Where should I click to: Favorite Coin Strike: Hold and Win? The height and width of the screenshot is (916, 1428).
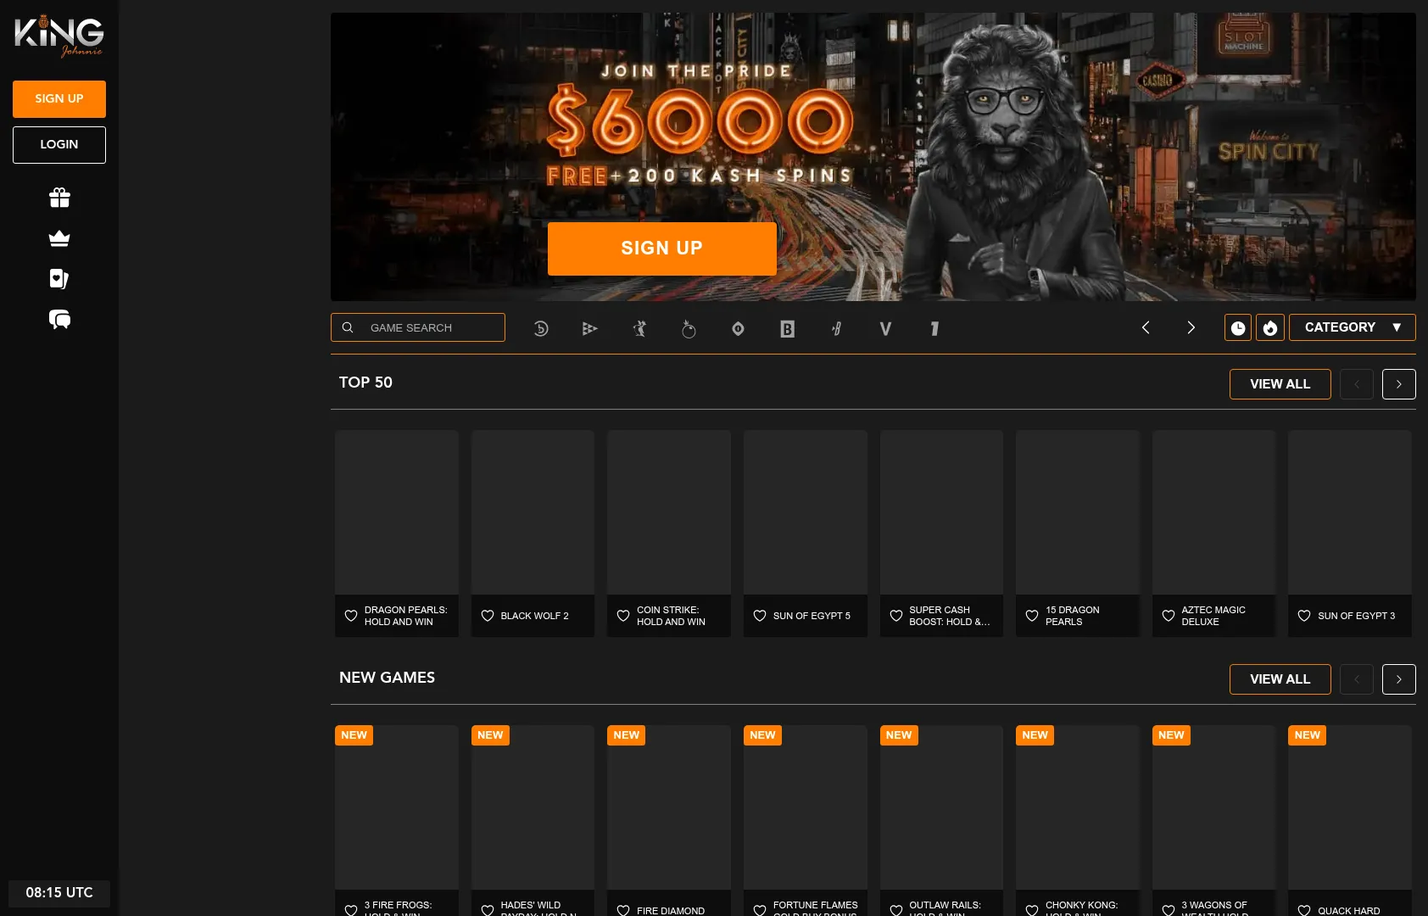coord(623,616)
